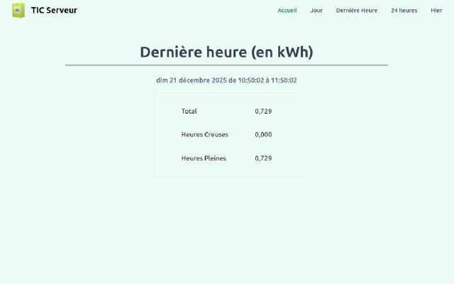Click the green TIC Serveur logo icon
The width and height of the screenshot is (454, 284).
pyautogui.click(x=18, y=11)
